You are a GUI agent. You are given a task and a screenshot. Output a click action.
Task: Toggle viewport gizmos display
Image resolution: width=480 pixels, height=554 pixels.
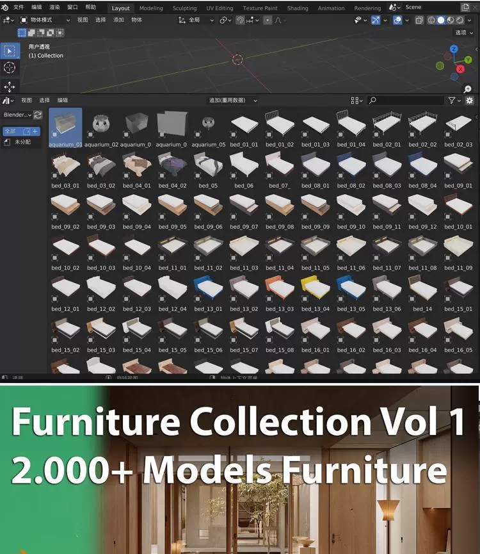(376, 20)
